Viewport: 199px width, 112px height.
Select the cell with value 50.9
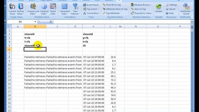pos(110,99)
